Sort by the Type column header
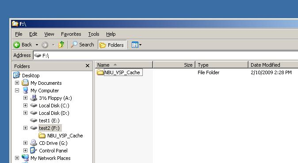This screenshot has height=163, width=298. [222, 65]
